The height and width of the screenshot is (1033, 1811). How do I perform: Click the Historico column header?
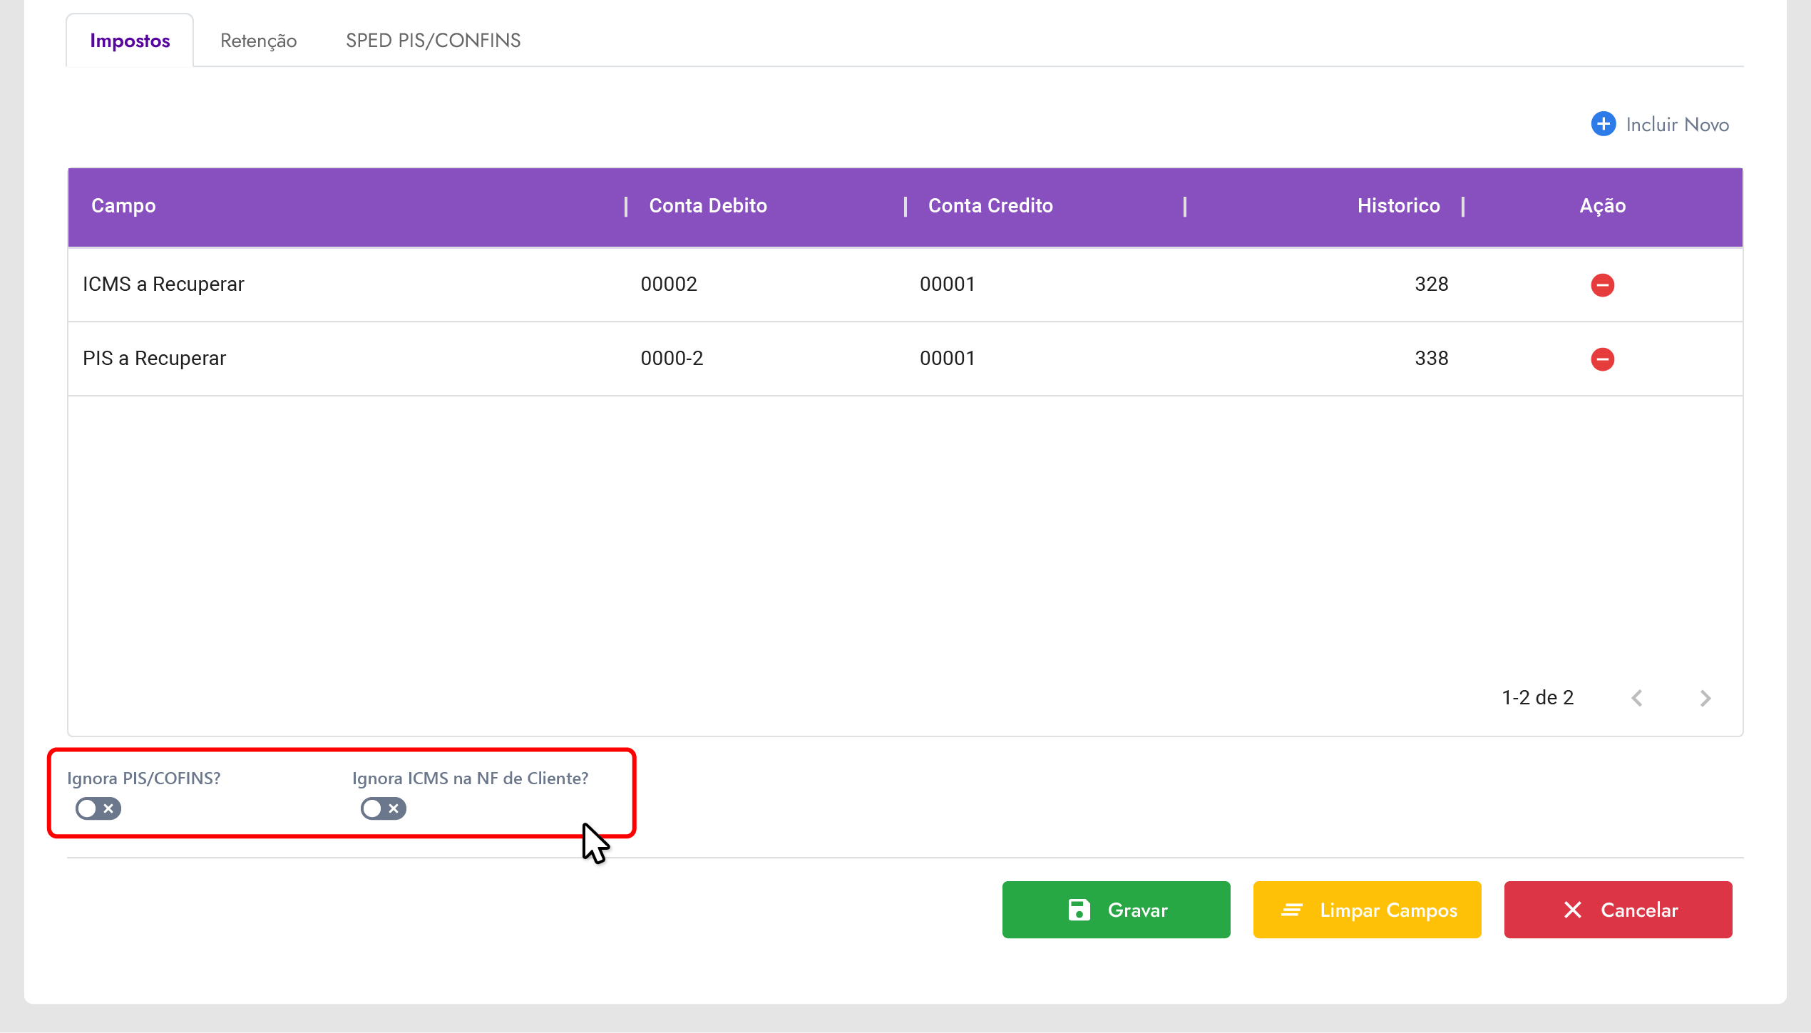click(x=1398, y=206)
